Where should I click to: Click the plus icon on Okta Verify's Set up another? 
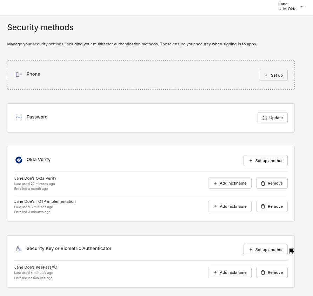click(251, 160)
